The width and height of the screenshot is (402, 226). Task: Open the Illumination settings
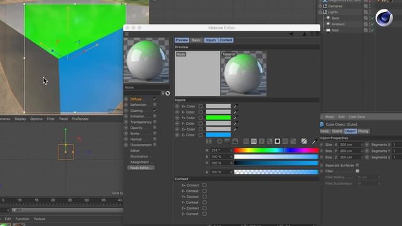tap(139, 156)
